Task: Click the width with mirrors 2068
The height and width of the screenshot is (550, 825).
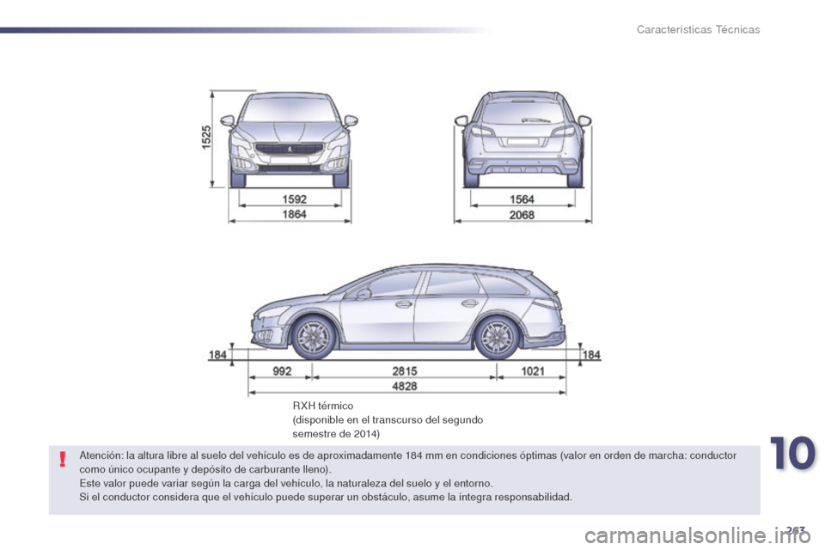Action: pyautogui.click(x=522, y=215)
